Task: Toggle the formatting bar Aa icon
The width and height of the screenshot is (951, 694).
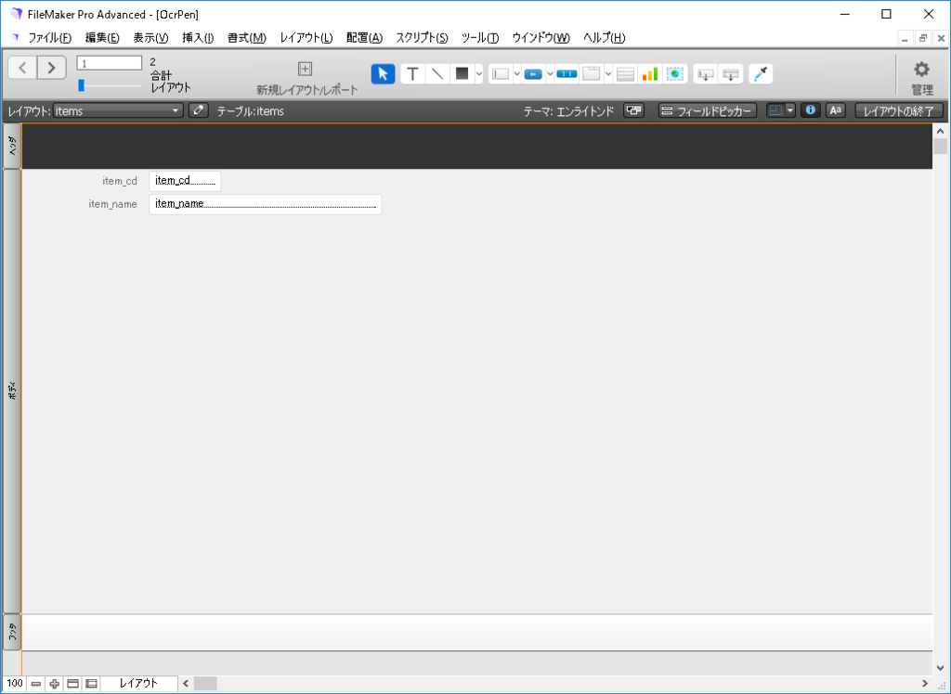Action: 835,110
